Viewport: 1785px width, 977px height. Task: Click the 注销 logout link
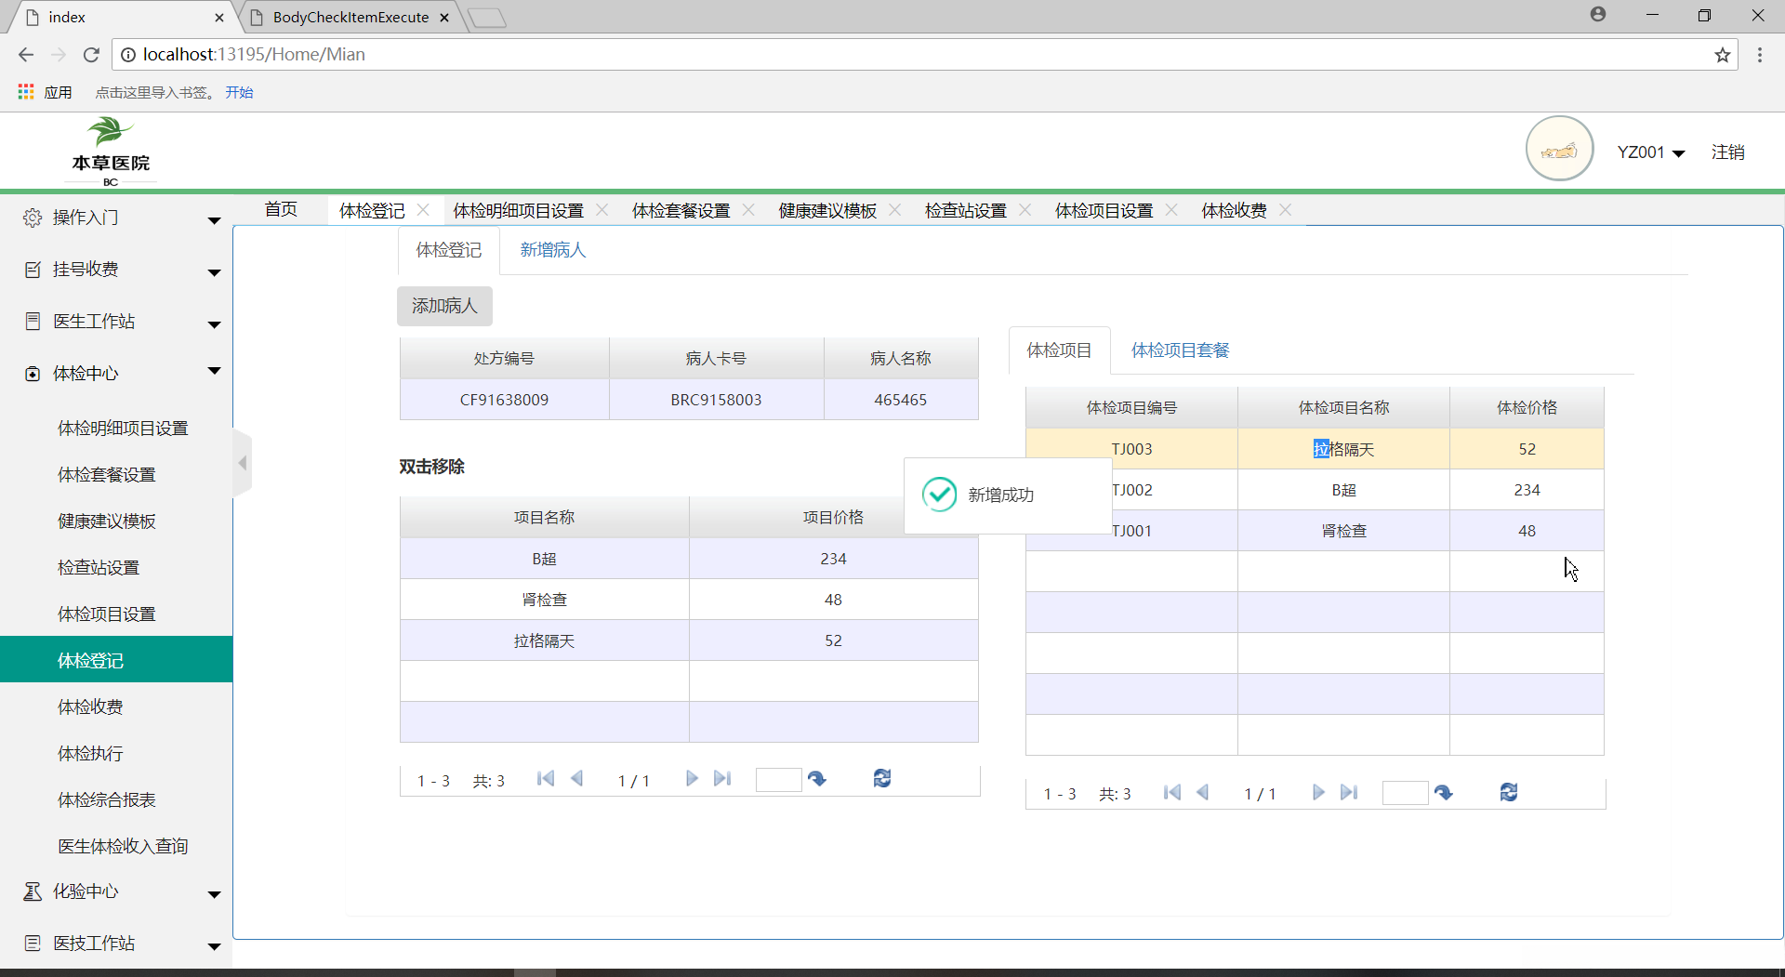pyautogui.click(x=1727, y=152)
